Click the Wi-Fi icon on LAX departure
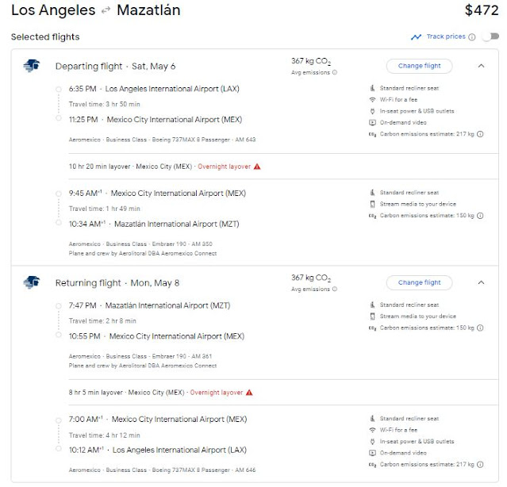The image size is (507, 487). tap(372, 99)
